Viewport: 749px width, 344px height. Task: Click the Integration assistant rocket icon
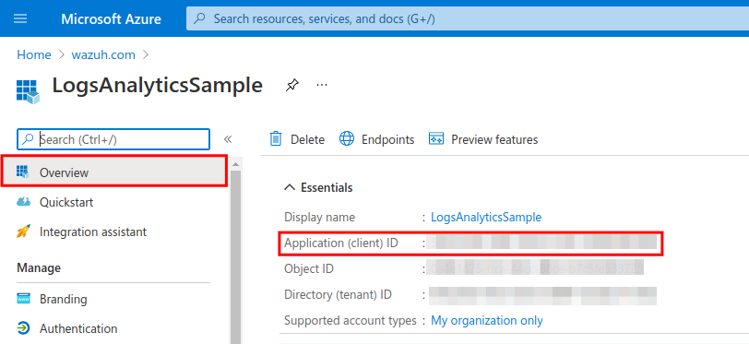coord(23,231)
